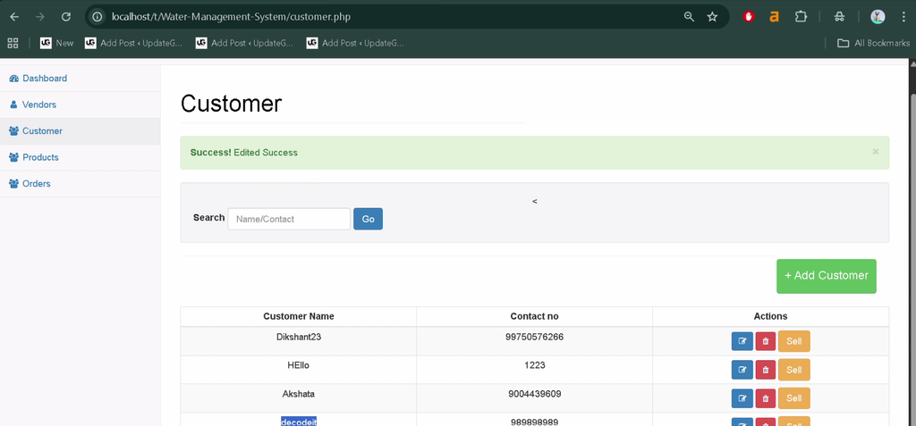Click the address bar URL
The height and width of the screenshot is (426, 916).
point(232,17)
